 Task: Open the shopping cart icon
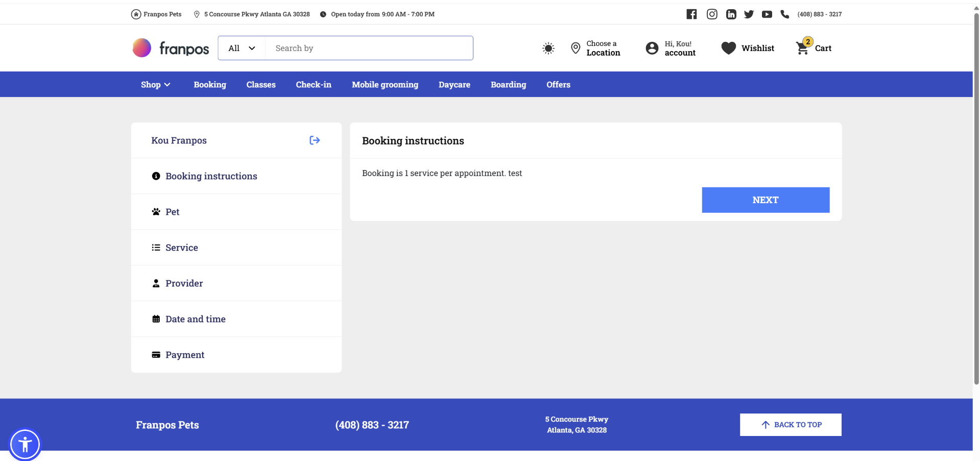(803, 48)
